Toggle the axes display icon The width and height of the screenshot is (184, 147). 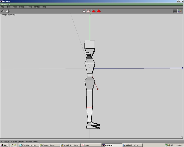(180, 11)
